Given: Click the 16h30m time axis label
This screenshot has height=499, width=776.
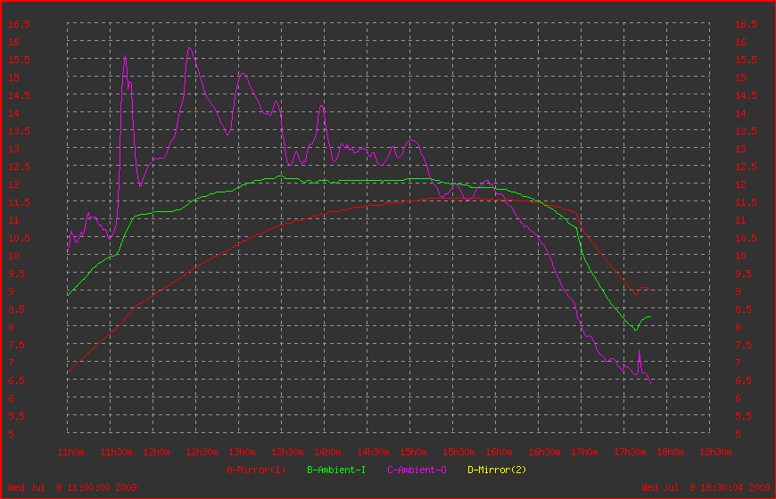Looking at the screenshot, I should pyautogui.click(x=544, y=452).
